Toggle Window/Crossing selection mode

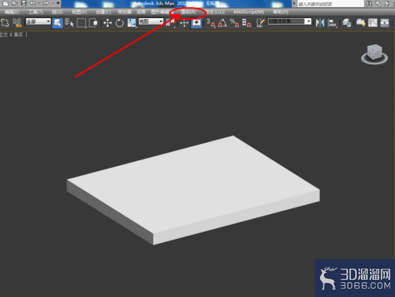pos(93,22)
